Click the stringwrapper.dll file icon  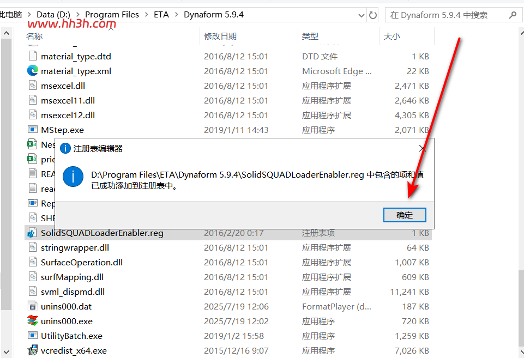click(x=32, y=247)
